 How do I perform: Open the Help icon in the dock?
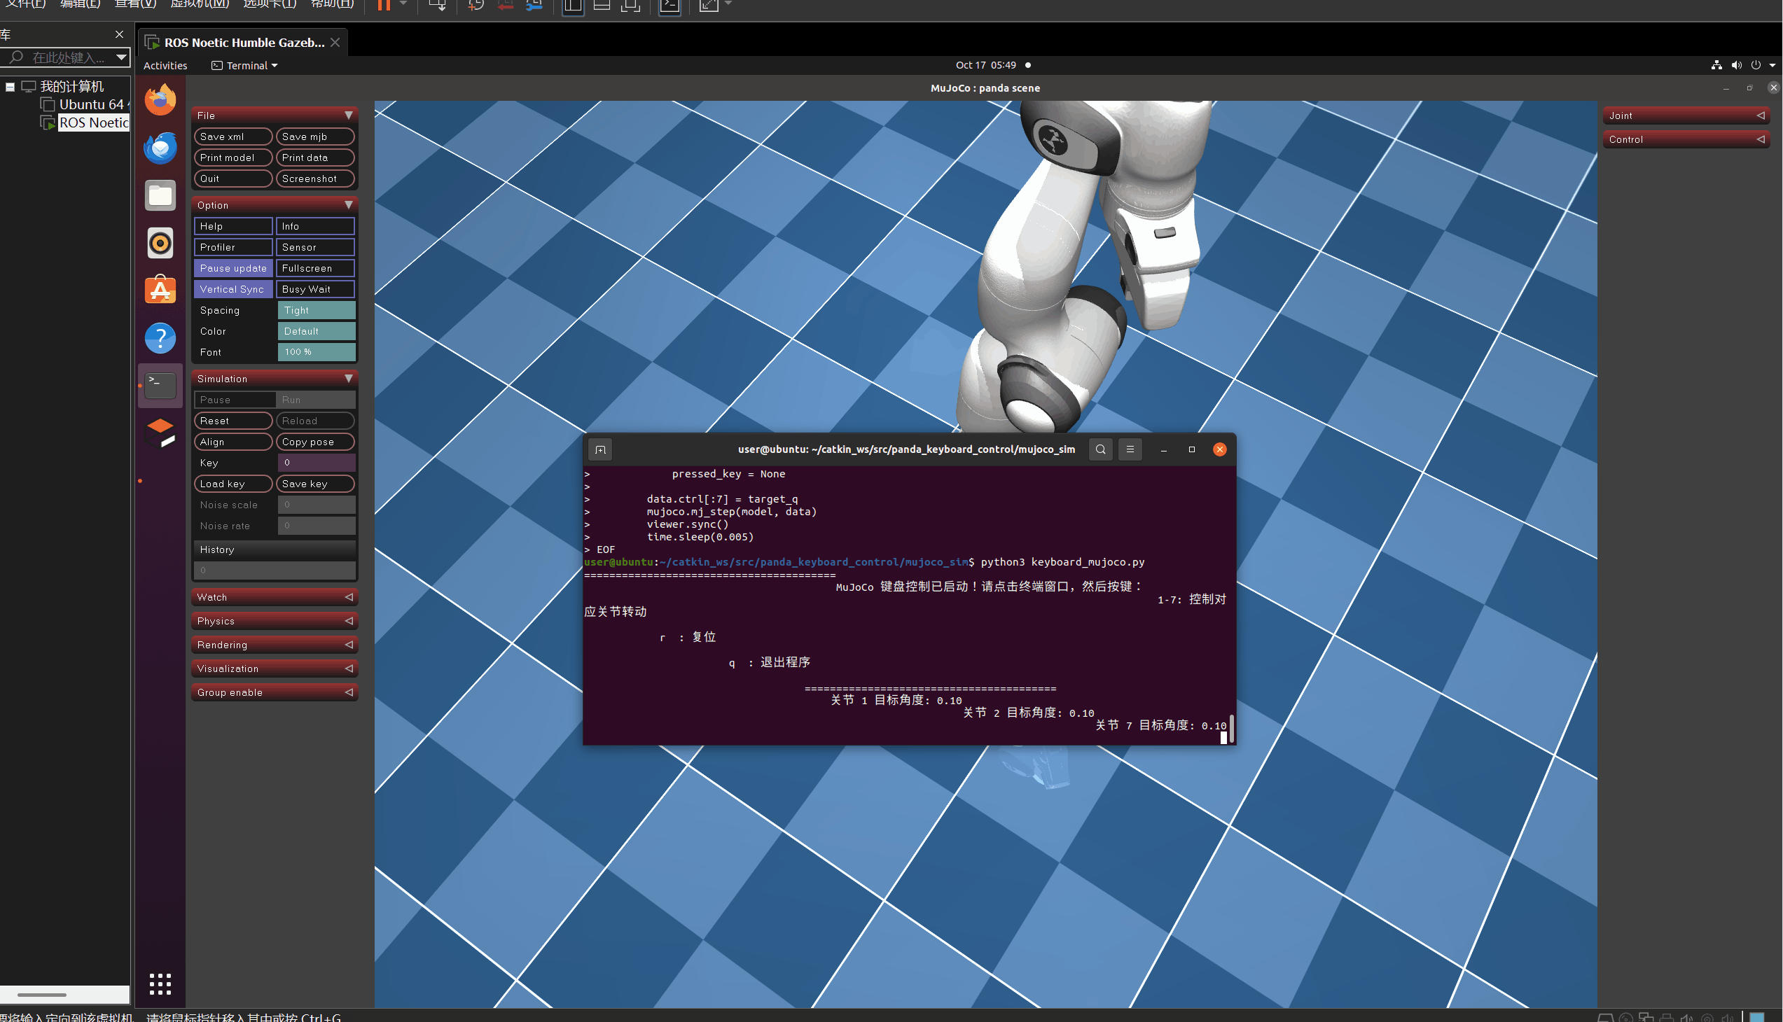click(x=160, y=337)
